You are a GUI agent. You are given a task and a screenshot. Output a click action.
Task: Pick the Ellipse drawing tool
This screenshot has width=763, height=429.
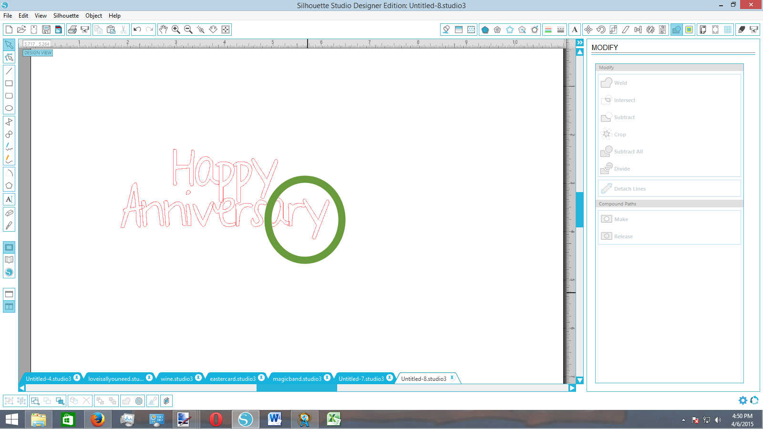click(9, 108)
